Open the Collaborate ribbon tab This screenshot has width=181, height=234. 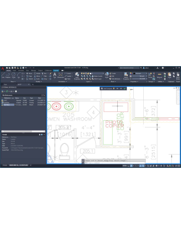(48, 71)
